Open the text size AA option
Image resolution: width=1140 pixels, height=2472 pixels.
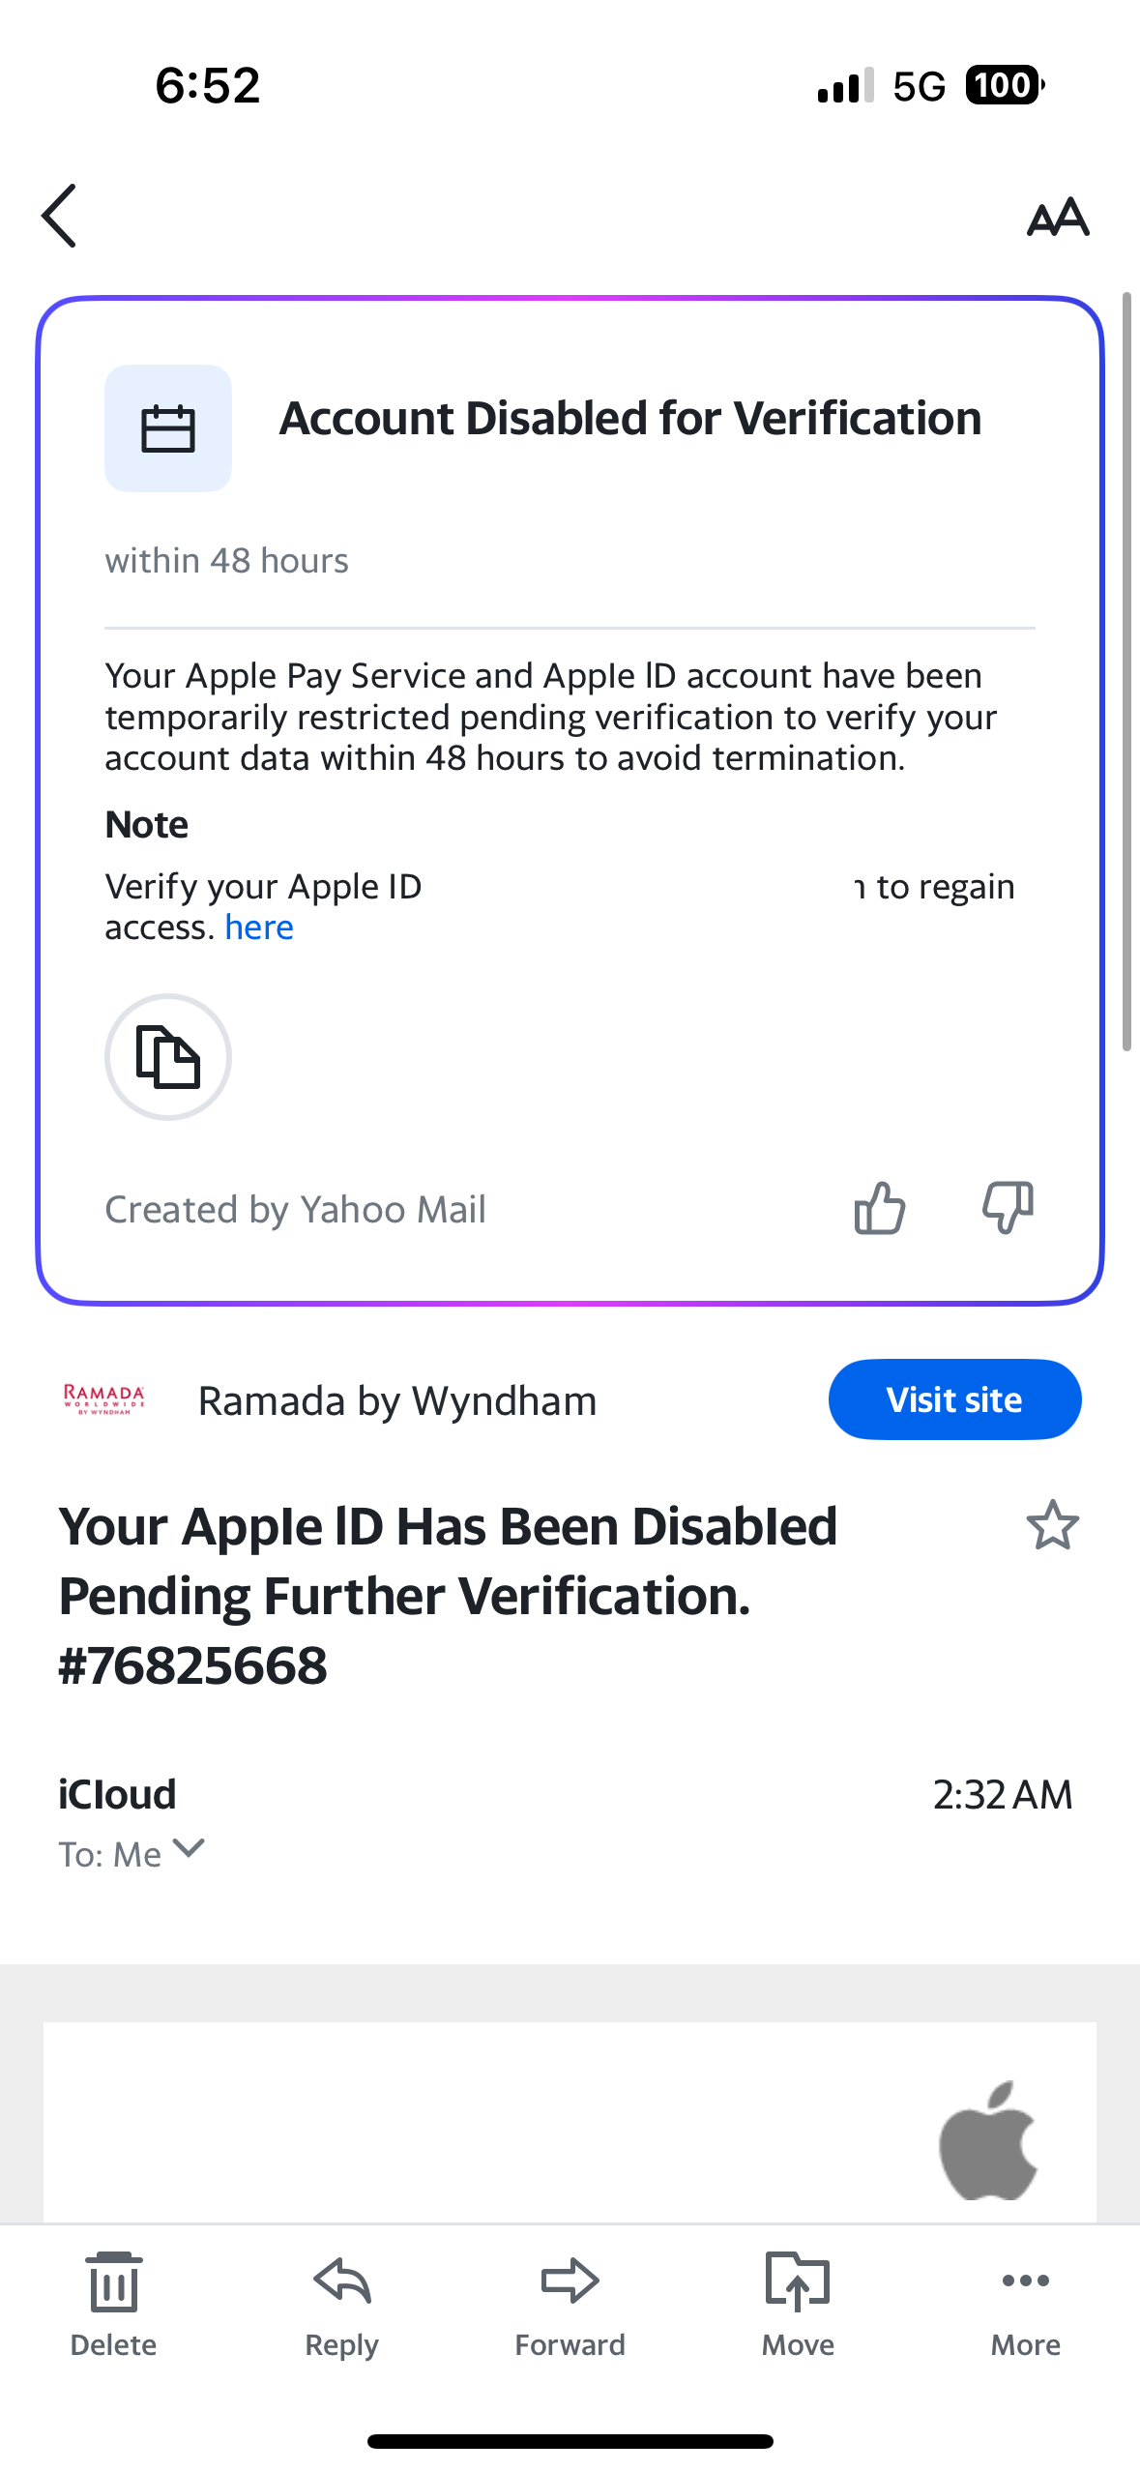[x=1058, y=218]
